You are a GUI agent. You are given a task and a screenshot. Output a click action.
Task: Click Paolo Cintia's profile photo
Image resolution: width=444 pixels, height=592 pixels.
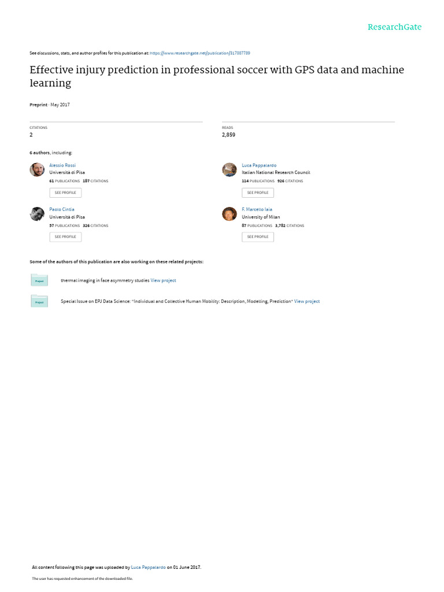pos(37,214)
